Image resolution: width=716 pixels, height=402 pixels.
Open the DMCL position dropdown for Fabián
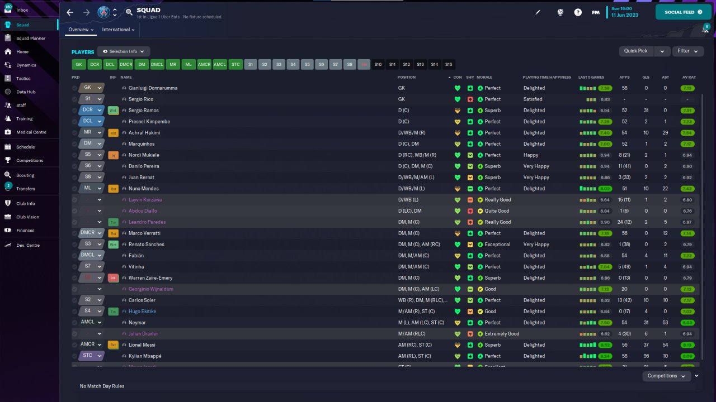click(x=92, y=256)
